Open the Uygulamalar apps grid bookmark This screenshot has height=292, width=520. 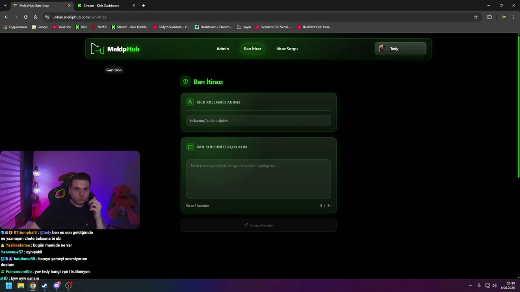(x=15, y=27)
